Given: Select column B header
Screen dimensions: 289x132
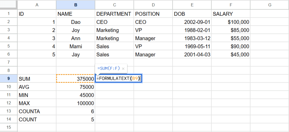Looking at the screenshot, I should point(75,4).
